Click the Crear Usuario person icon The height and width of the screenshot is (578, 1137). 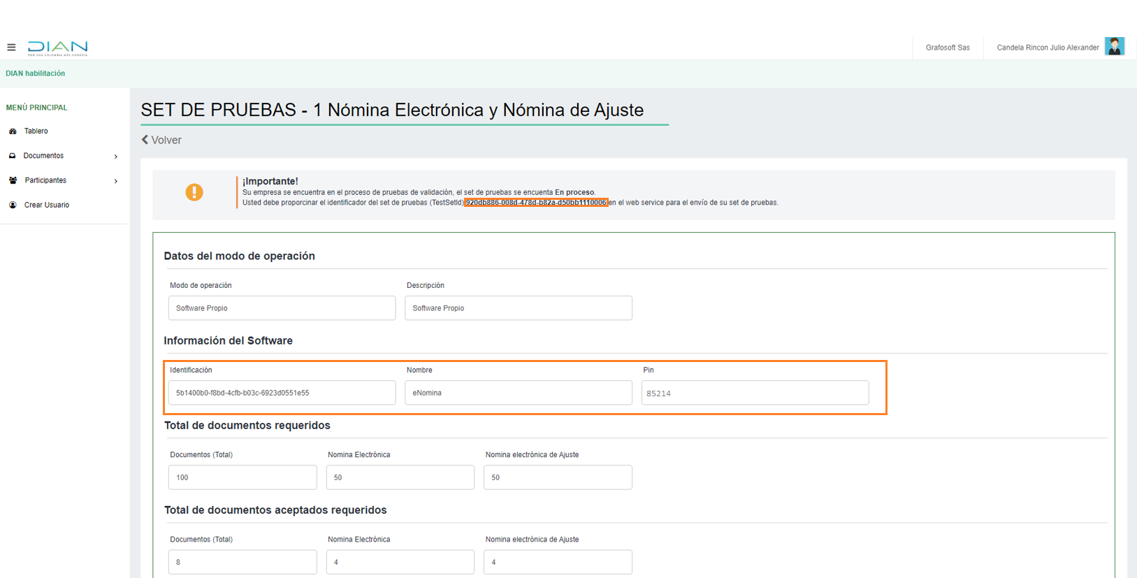(x=13, y=205)
